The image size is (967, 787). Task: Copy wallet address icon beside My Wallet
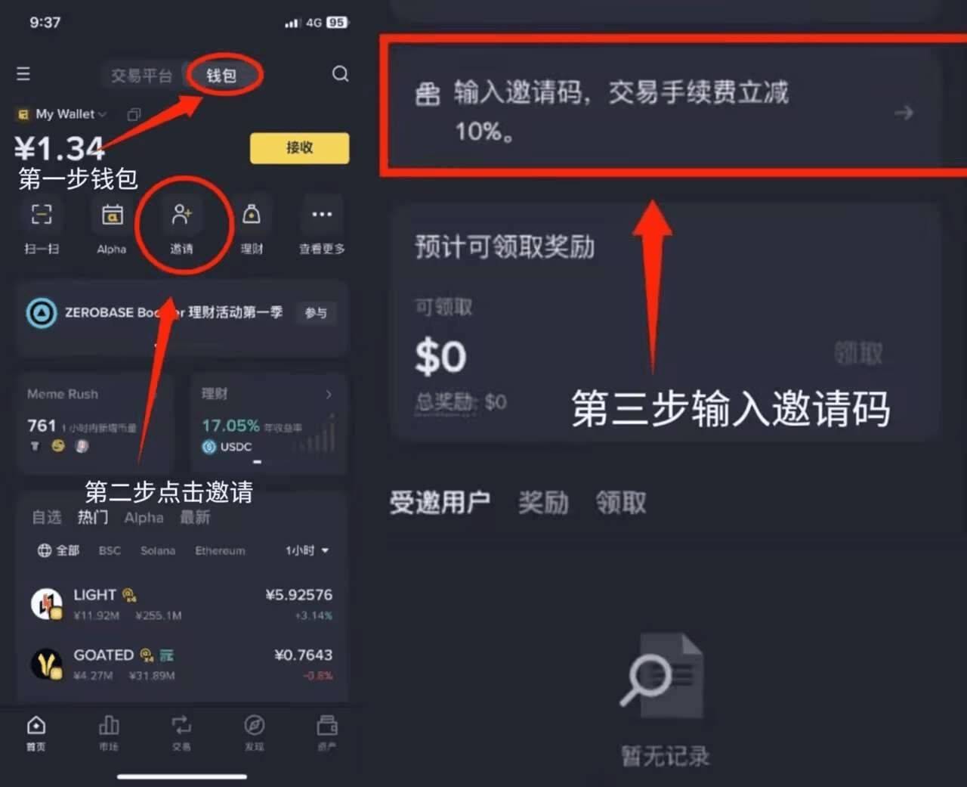[134, 115]
